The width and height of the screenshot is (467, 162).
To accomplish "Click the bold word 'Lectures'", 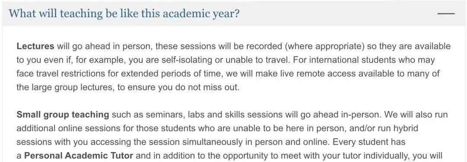I will (35, 47).
